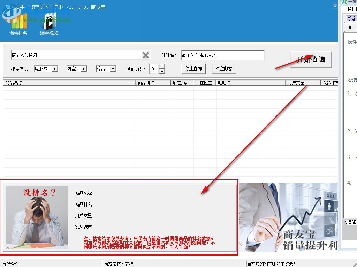
Task: Click 清空数据 to clear results
Action: pos(224,68)
